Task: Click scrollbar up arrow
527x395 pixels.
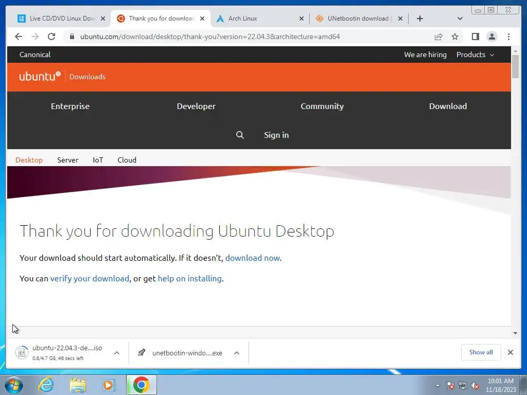Action: (515, 51)
